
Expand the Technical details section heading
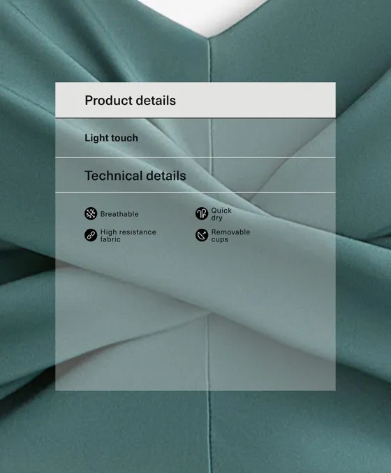135,176
